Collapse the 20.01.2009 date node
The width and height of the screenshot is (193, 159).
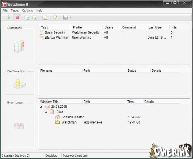41,107
